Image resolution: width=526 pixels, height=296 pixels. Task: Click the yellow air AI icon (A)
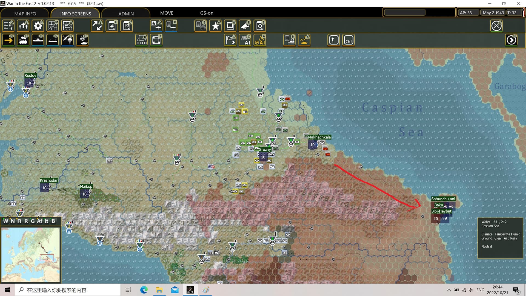pyautogui.click(x=260, y=40)
